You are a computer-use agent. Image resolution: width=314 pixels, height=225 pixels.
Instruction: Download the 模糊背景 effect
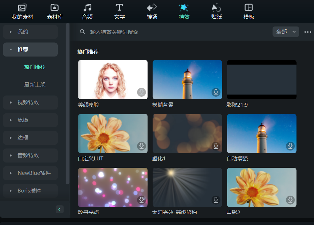[x=216, y=92]
